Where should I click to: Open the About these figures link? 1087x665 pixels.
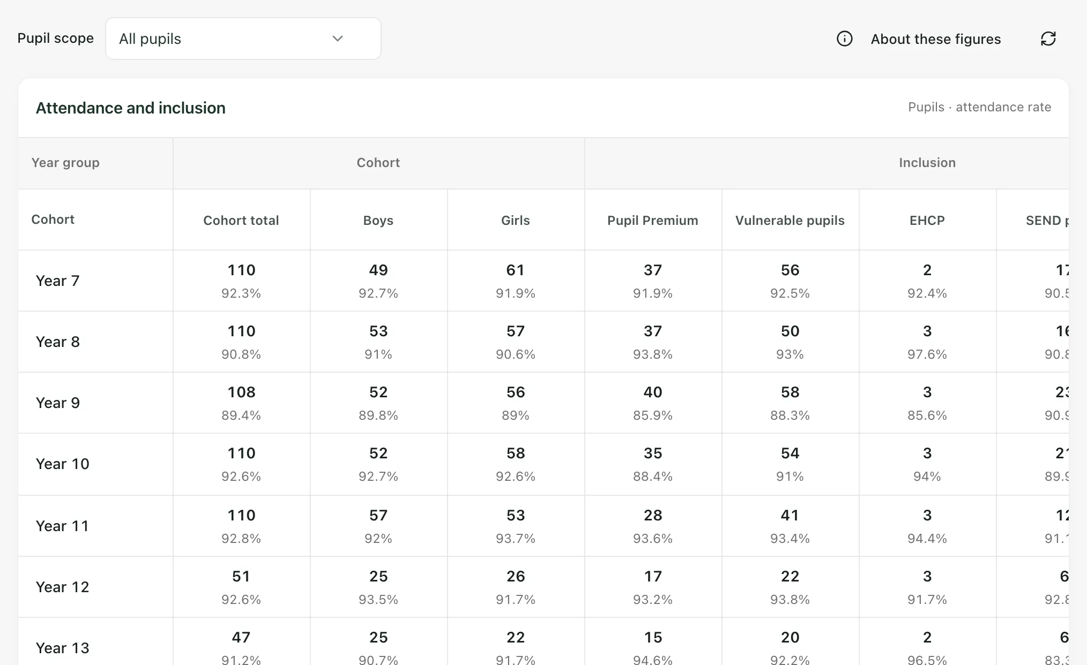click(x=935, y=39)
